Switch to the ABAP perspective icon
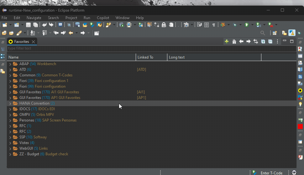 click(292, 33)
